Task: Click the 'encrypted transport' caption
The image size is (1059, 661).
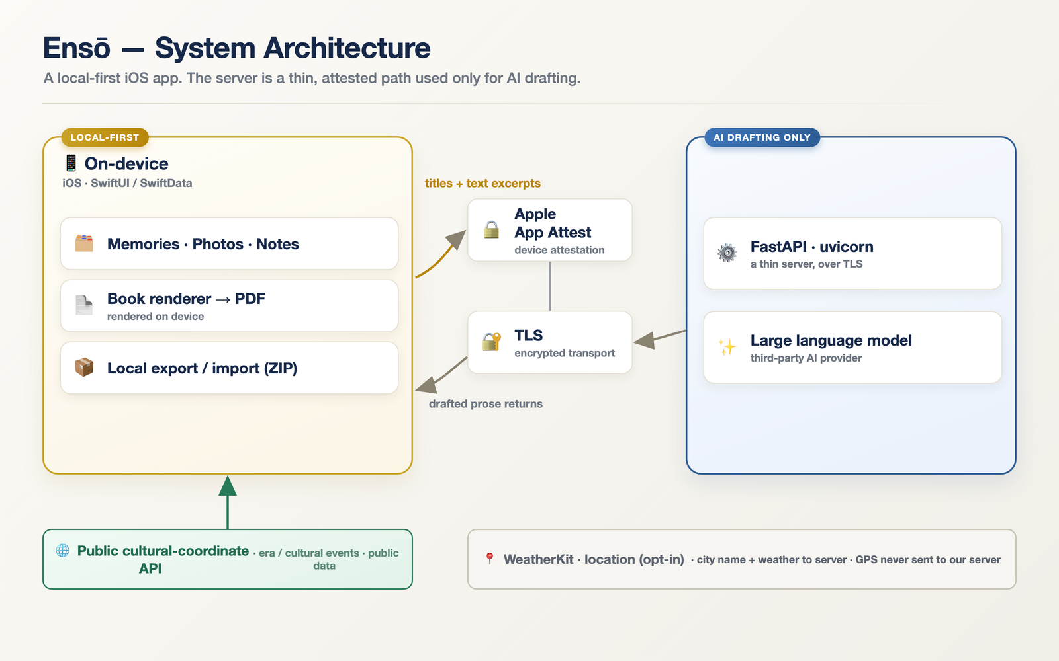Action: pos(565,353)
